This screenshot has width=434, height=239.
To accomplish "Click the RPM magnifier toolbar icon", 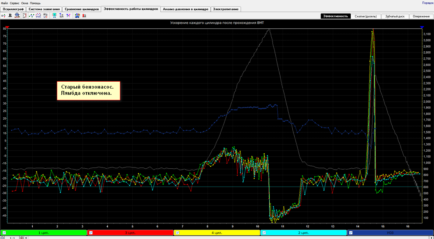I will coord(17,16).
